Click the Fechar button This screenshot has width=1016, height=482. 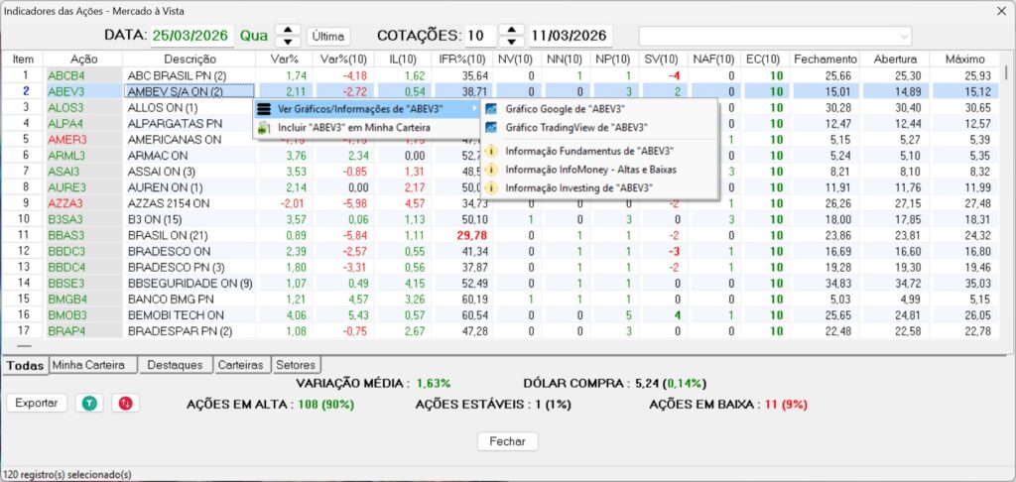pyautogui.click(x=507, y=441)
